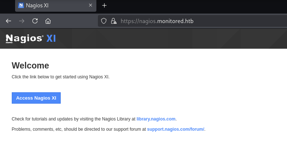Image resolution: width=287 pixels, height=156 pixels.
Task: Open the tracking protection shield
Action: [x=104, y=21]
